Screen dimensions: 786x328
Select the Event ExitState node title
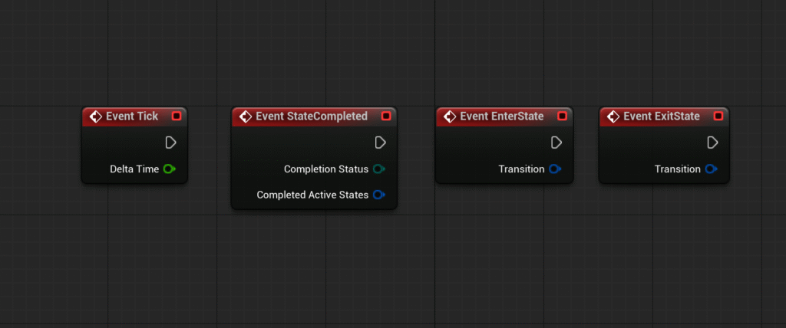[662, 116]
